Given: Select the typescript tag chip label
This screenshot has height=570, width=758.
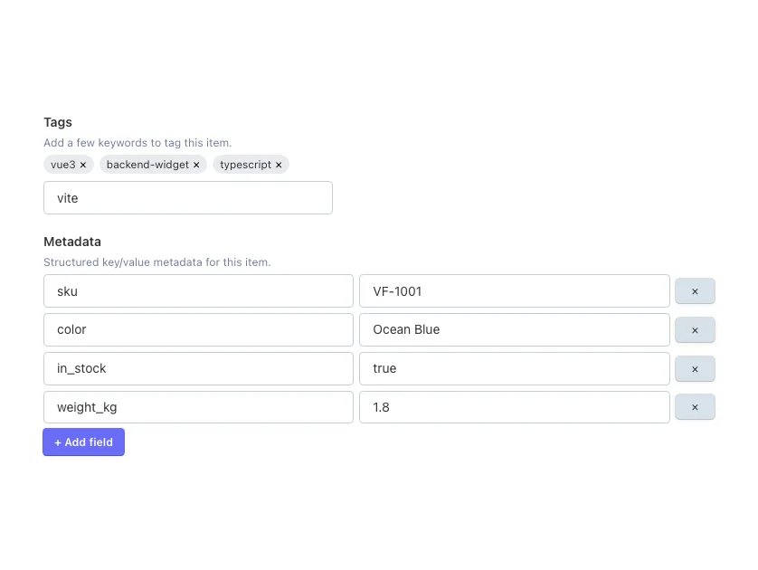Looking at the screenshot, I should click(245, 165).
